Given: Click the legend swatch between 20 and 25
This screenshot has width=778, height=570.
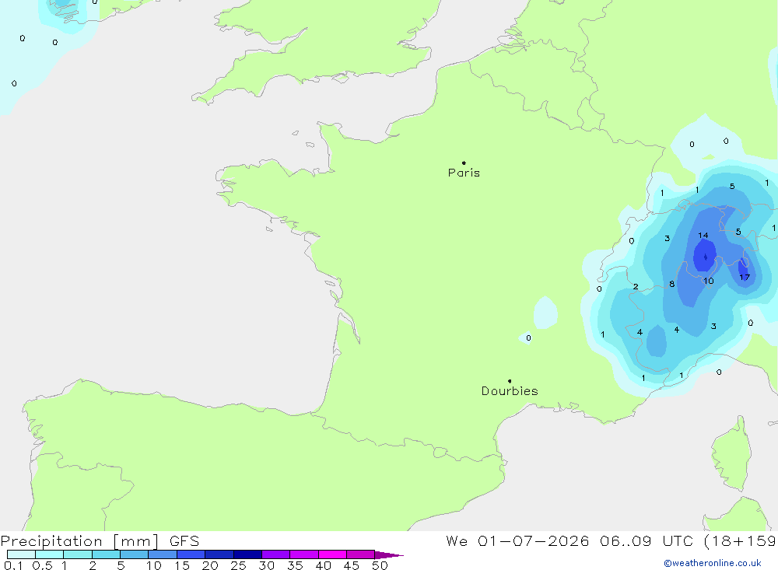Looking at the screenshot, I should pos(219,554).
